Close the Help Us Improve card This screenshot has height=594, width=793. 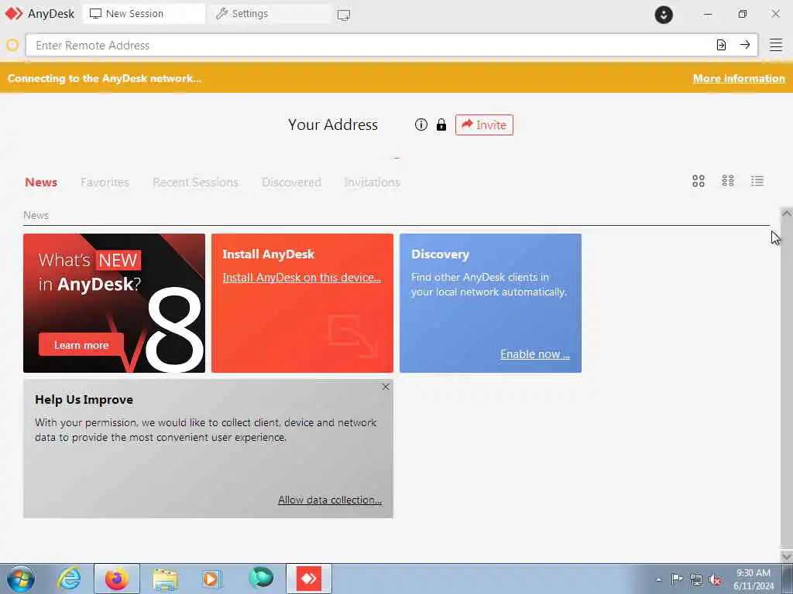[x=386, y=387]
